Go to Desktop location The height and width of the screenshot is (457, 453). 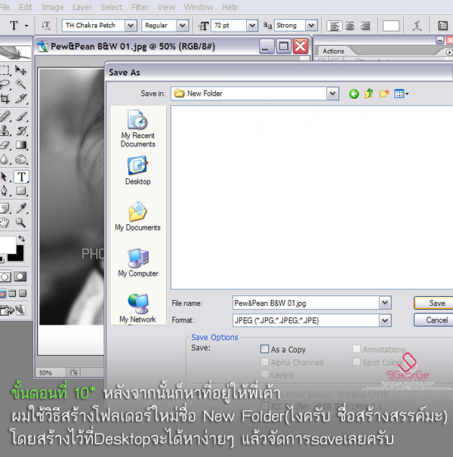tap(138, 171)
